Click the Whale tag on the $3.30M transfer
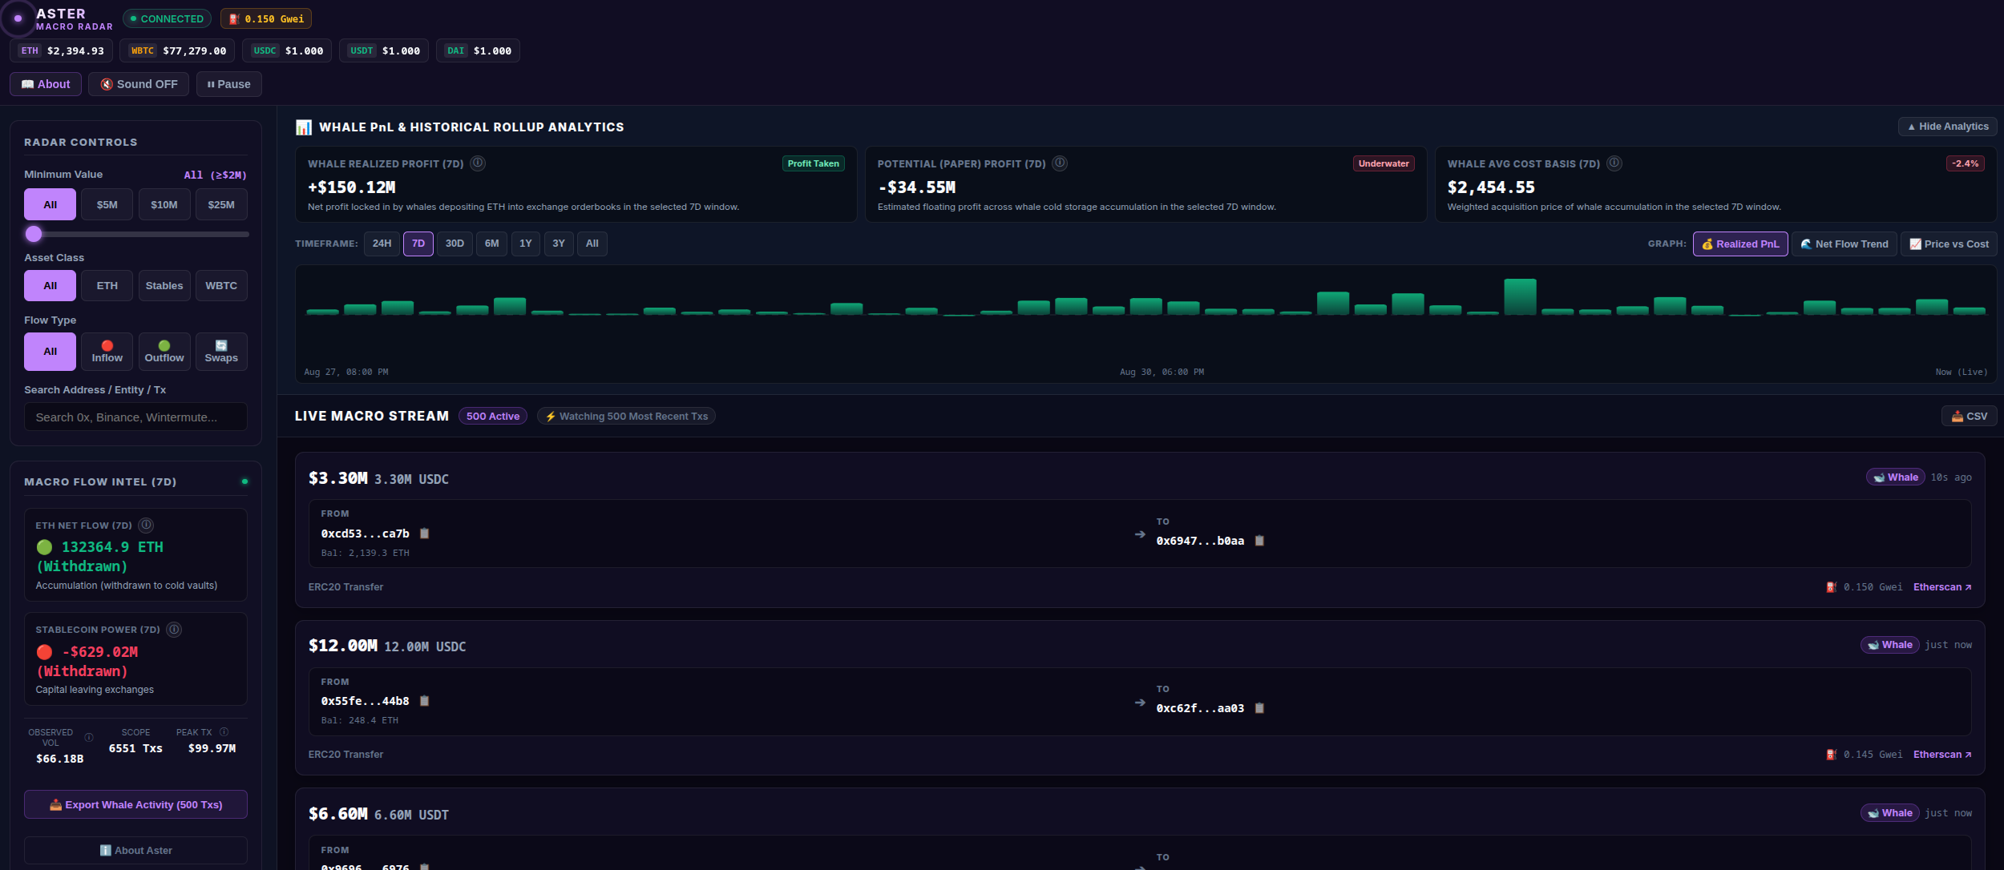Screen dimensions: 2004x870 tap(1896, 477)
